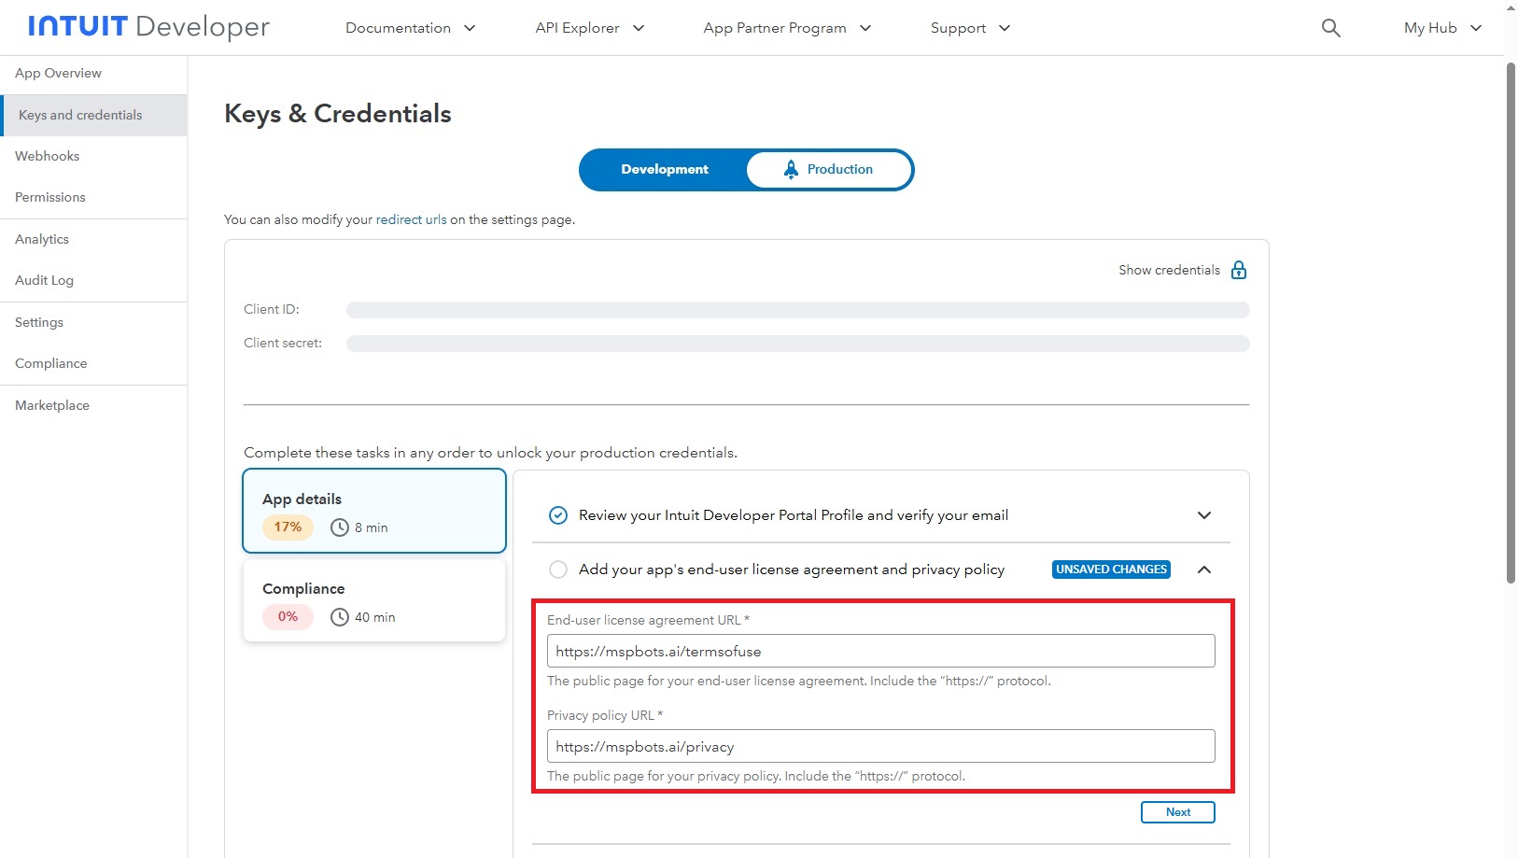Open the API Explorer menu

click(589, 28)
